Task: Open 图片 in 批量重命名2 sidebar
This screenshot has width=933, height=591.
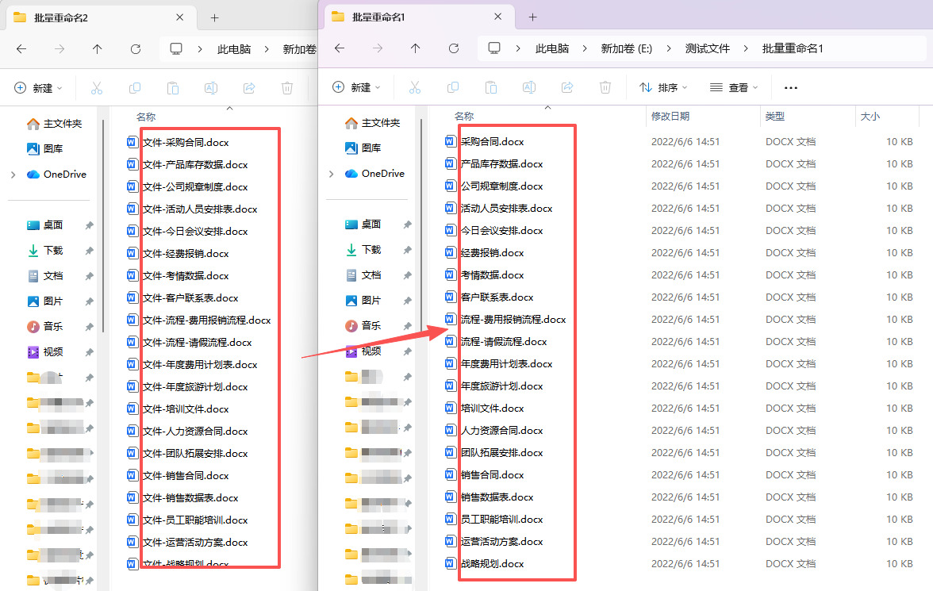Action: (x=44, y=301)
